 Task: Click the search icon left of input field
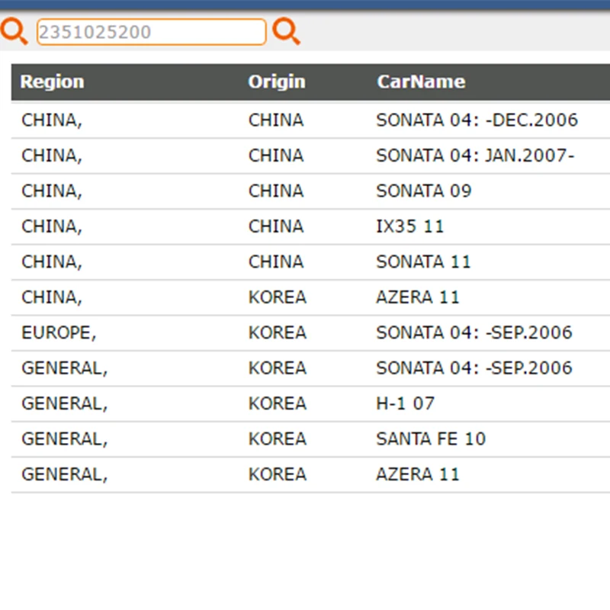[x=14, y=31]
